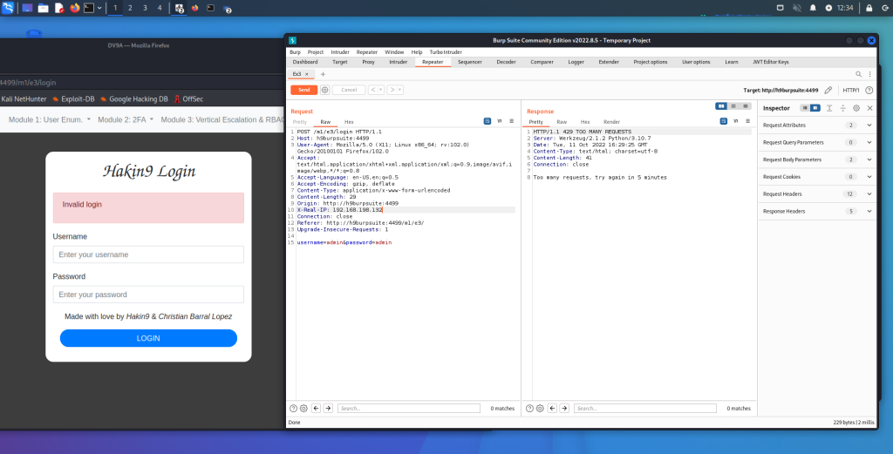Toggle response word-wrap icon
This screenshot has width=893, height=454.
[724, 121]
